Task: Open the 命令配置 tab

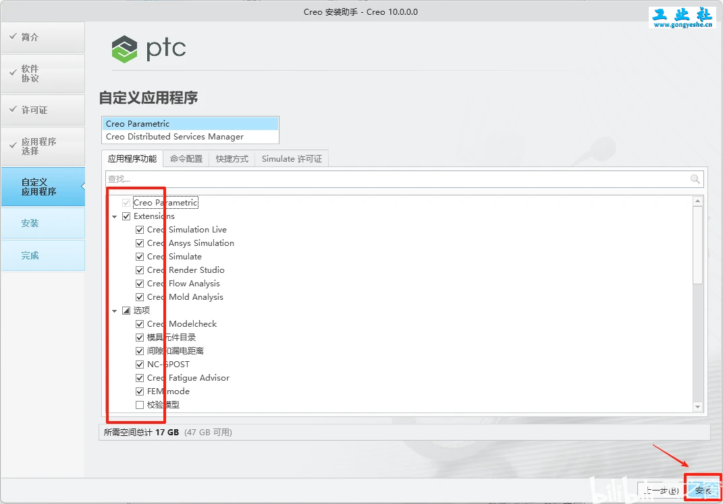Action: (x=186, y=159)
